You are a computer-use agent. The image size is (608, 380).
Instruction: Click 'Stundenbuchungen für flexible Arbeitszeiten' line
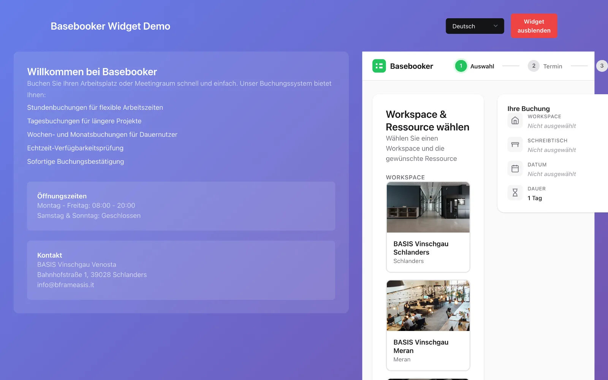95,108
